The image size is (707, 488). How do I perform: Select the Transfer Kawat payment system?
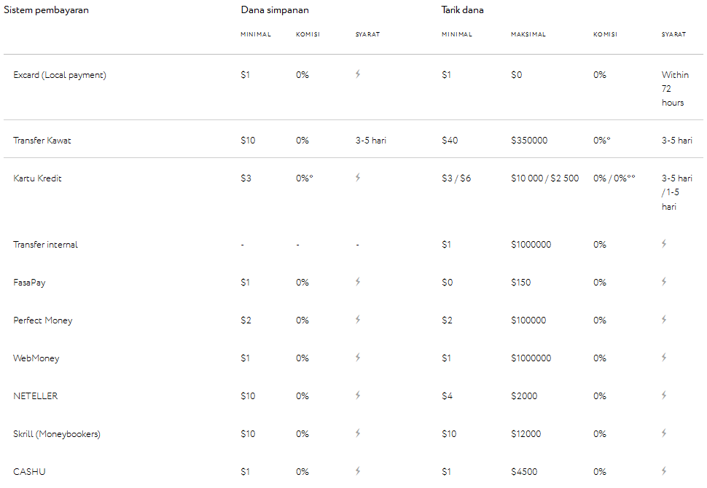[x=42, y=140]
